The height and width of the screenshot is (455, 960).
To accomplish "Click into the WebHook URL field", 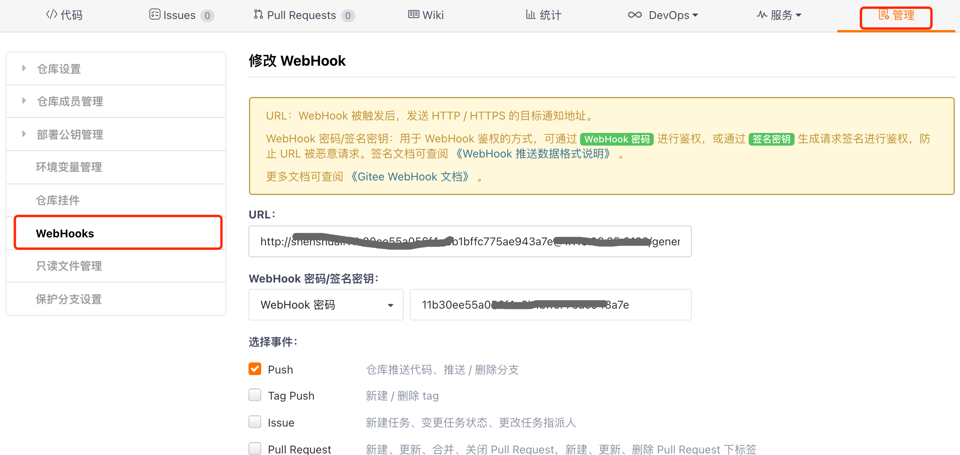I will [x=470, y=241].
